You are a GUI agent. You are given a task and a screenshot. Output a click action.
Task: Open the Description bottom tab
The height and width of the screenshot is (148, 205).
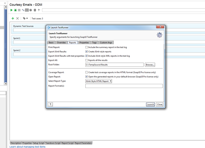click(16, 143)
